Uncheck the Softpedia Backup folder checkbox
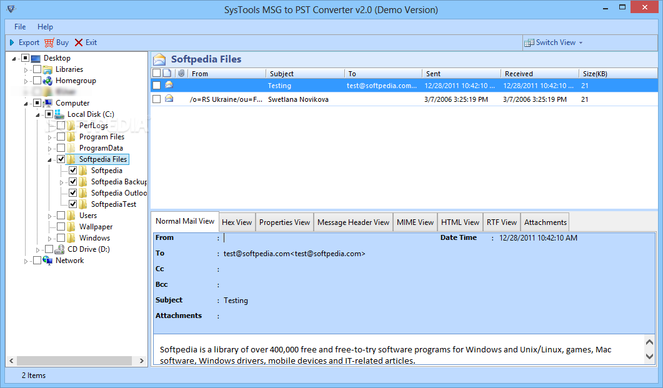Image resolution: width=663 pixels, height=388 pixels. pos(72,182)
